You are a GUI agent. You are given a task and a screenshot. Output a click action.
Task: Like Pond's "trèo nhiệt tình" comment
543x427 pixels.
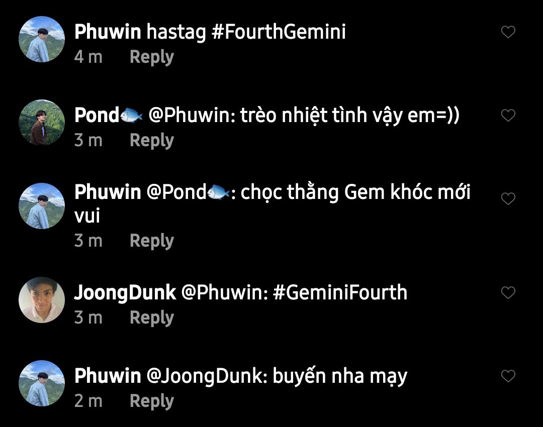pyautogui.click(x=508, y=116)
